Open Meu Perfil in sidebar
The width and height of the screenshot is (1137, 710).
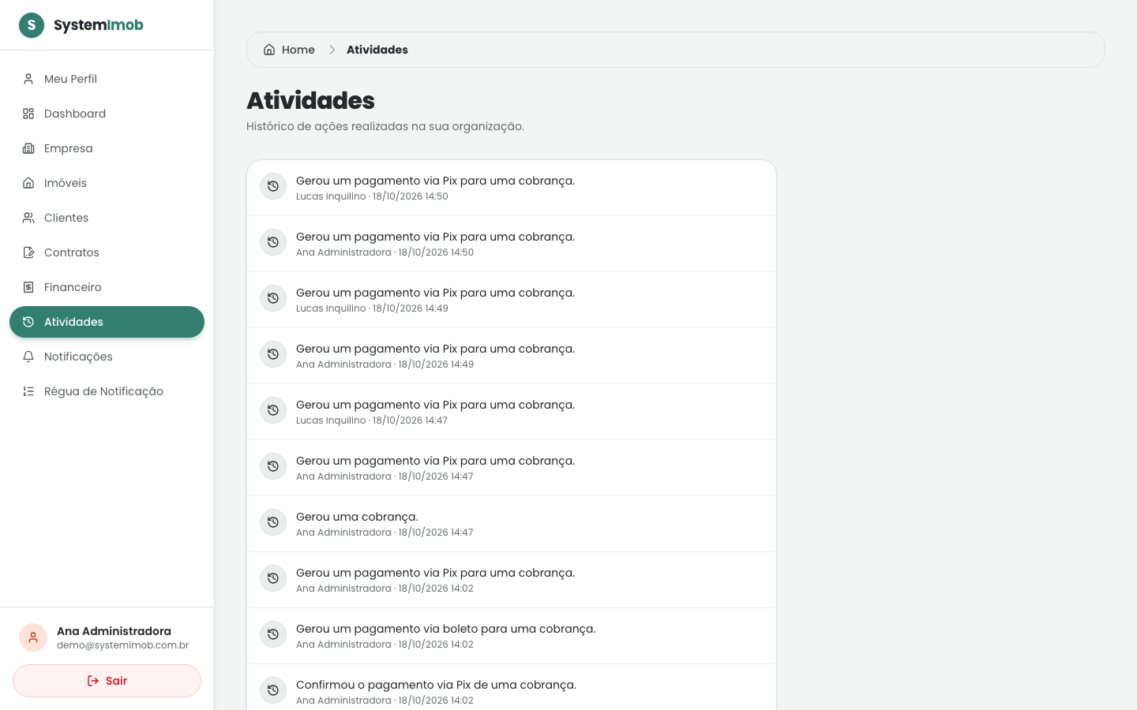(107, 79)
